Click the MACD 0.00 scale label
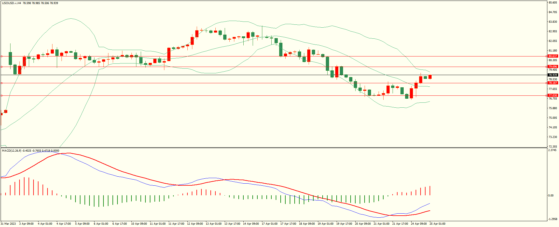Image resolution: width=559 pixels, height=227 pixels. (551, 196)
